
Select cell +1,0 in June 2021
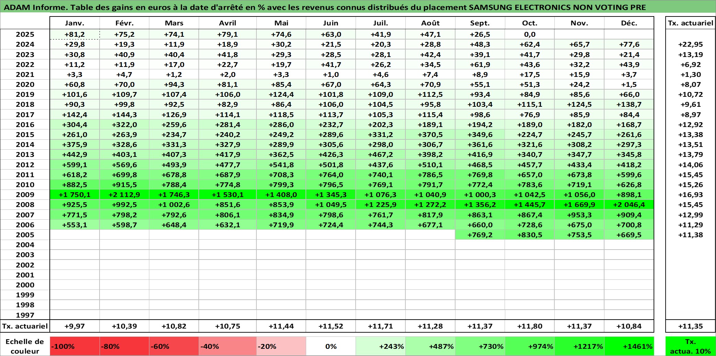pos(331,74)
